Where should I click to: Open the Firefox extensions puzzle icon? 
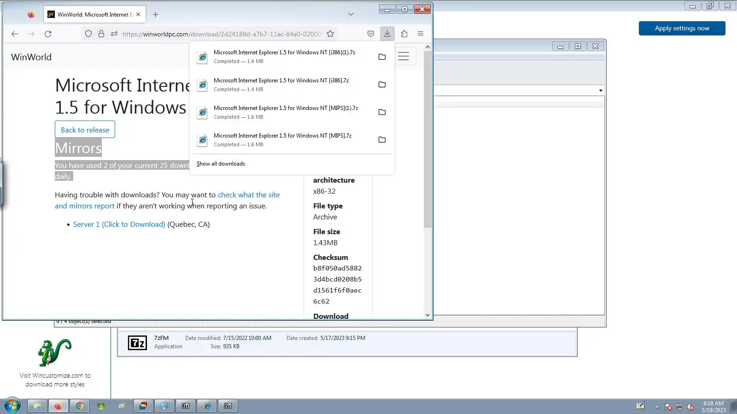tap(404, 34)
